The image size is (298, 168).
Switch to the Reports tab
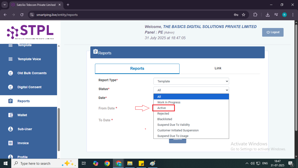137,69
